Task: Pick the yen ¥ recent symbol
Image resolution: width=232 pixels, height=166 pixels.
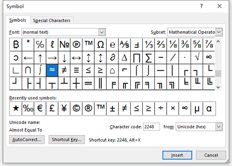Action: coord(64,109)
